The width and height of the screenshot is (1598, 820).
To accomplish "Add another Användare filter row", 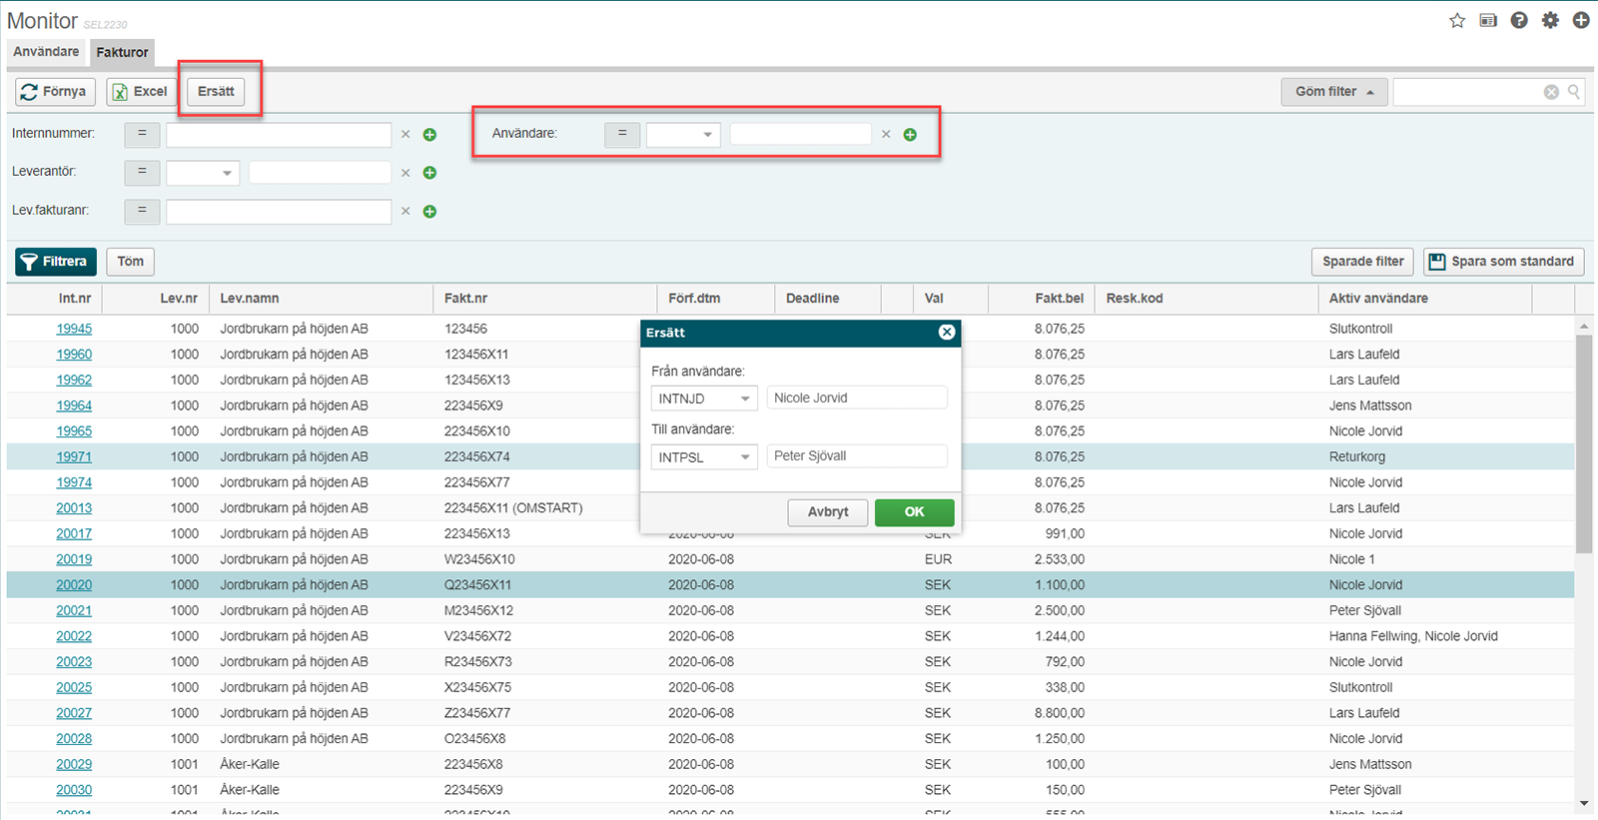I will click(x=910, y=134).
